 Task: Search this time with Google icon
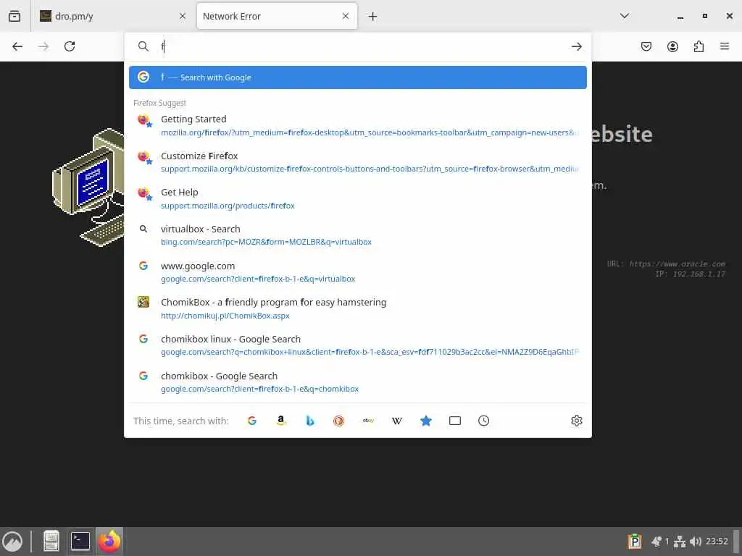pyautogui.click(x=252, y=421)
